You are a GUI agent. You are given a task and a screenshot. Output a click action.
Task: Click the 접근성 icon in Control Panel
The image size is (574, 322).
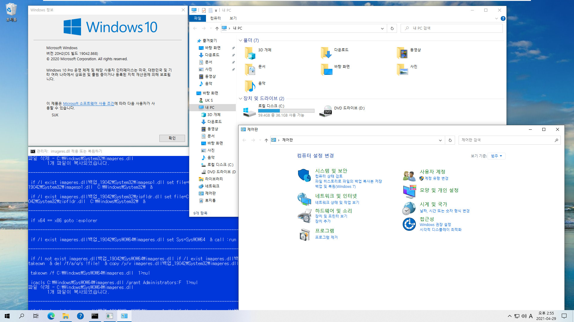tap(409, 224)
